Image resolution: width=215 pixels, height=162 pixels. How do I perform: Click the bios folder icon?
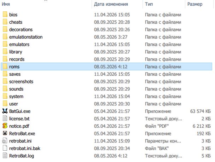pos(5,14)
